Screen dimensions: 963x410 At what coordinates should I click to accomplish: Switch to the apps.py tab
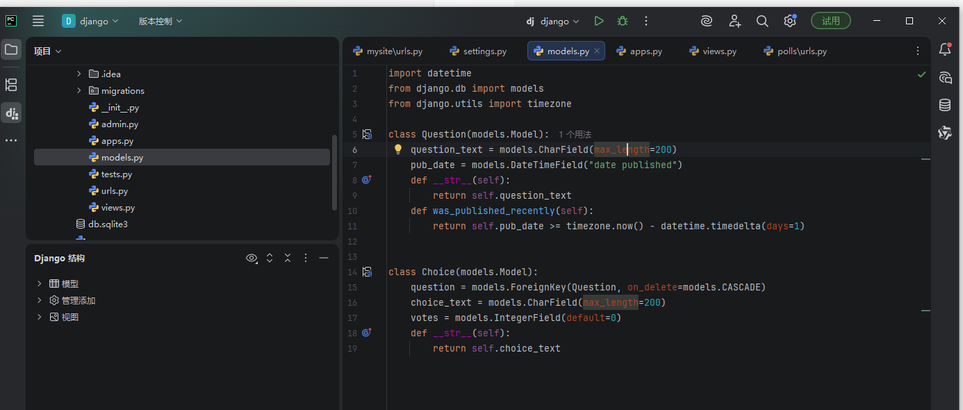(639, 51)
